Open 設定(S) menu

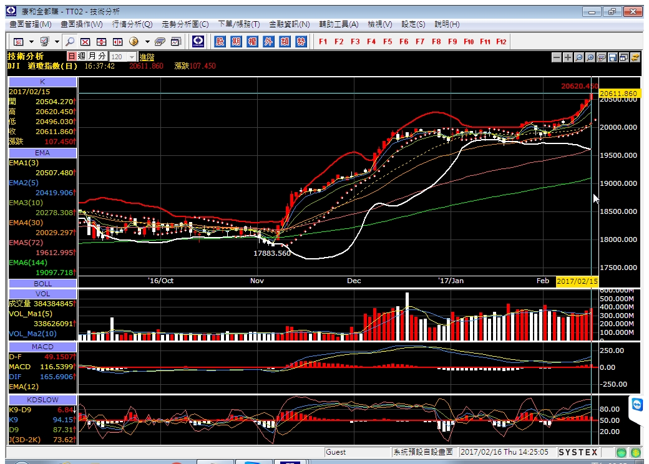(x=413, y=24)
